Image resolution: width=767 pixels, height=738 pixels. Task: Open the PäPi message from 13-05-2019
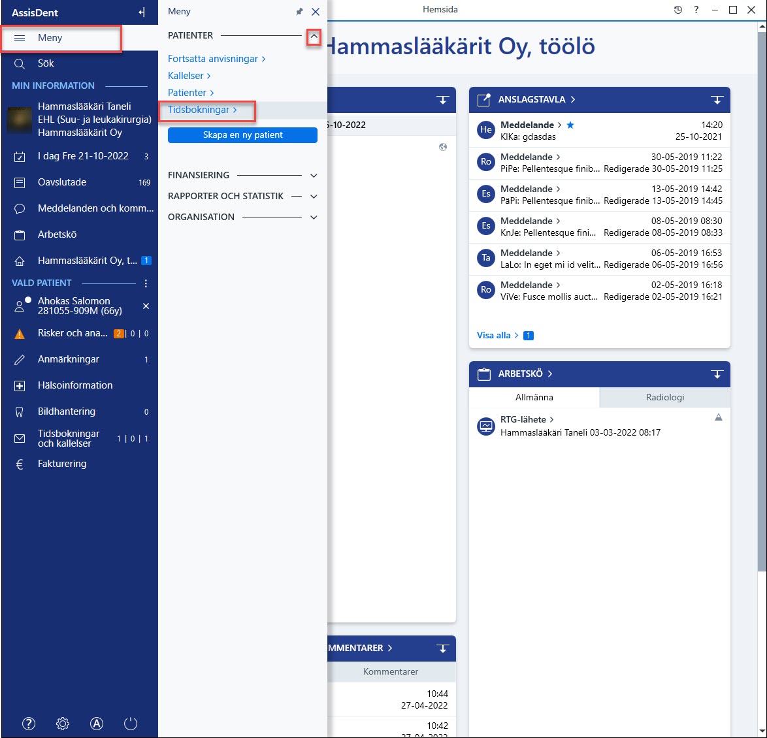pos(599,195)
